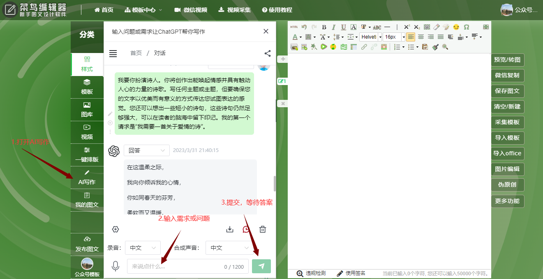Image resolution: width=543 pixels, height=279 pixels.
Task: Click the multi-image upload icon
Action: coord(294,47)
